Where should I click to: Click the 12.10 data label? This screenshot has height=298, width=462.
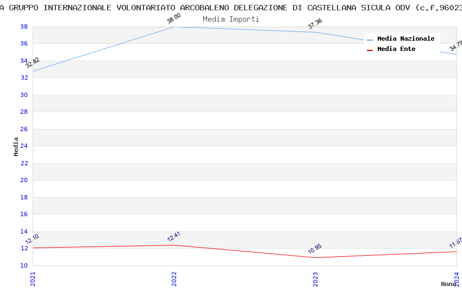pyautogui.click(x=32, y=239)
